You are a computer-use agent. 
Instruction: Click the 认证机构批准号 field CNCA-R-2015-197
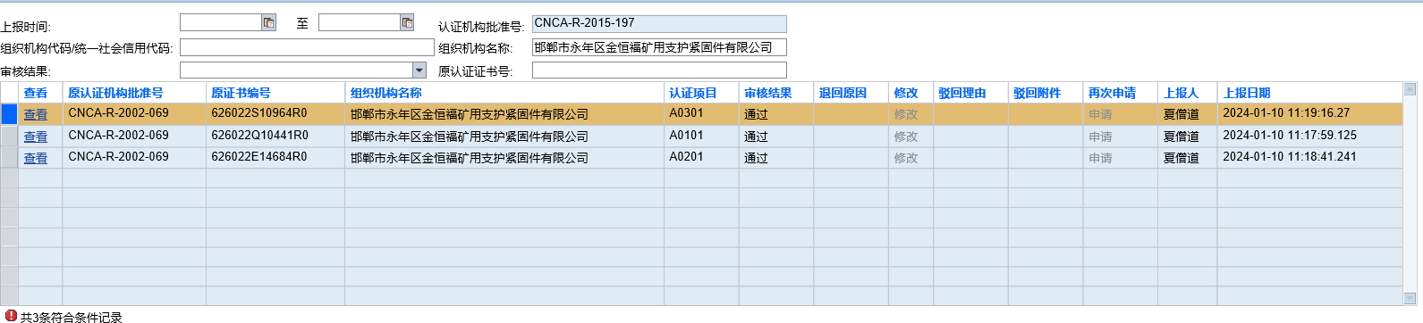click(x=659, y=24)
